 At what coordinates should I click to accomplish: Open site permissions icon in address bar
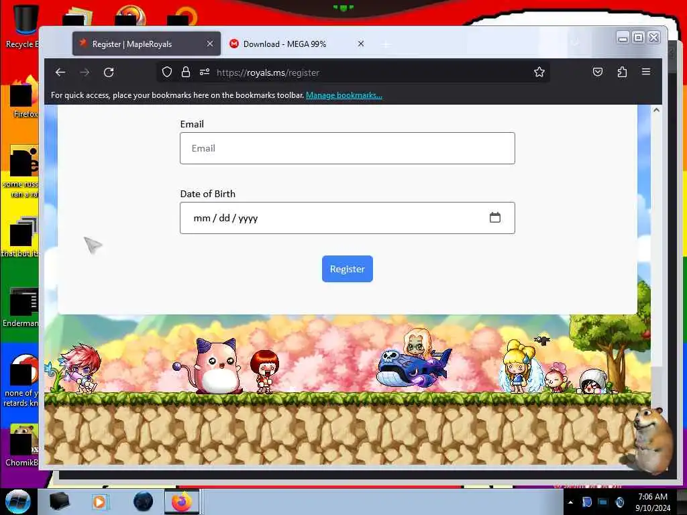tap(205, 72)
